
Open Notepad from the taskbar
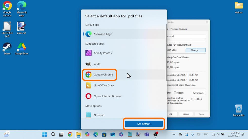(130, 134)
